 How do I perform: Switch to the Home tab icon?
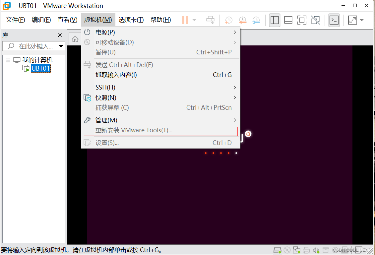pos(75,39)
